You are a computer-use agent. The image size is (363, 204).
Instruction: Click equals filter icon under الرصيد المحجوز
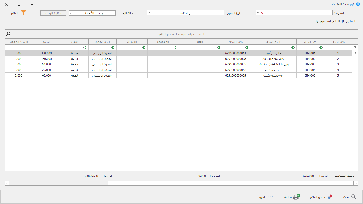click(x=29, y=47)
